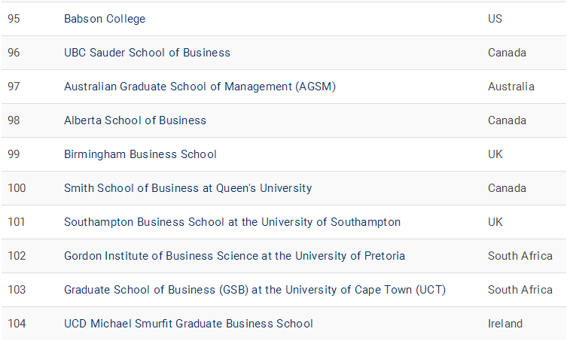
Task: Click the Ireland country cell
Action: coord(504,324)
